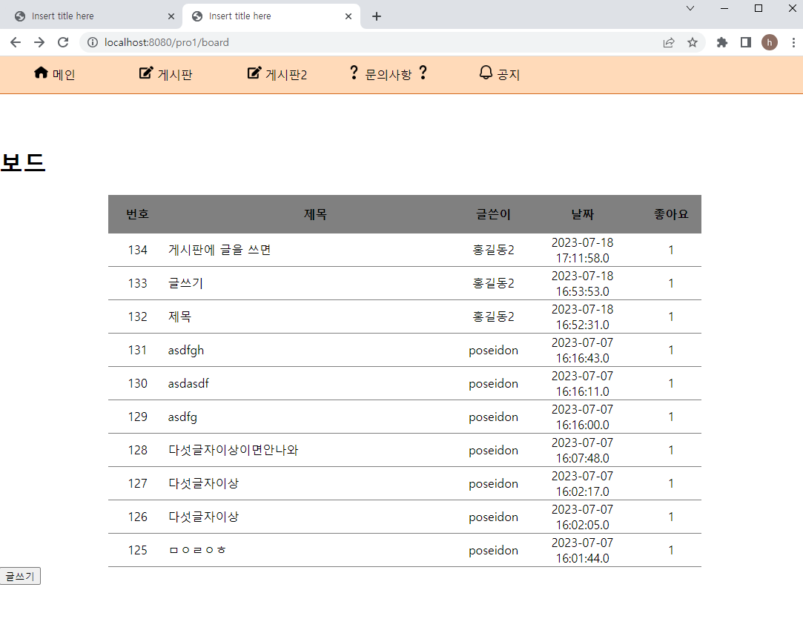Click post number 125
This screenshot has width=803, height=633.
pos(137,550)
